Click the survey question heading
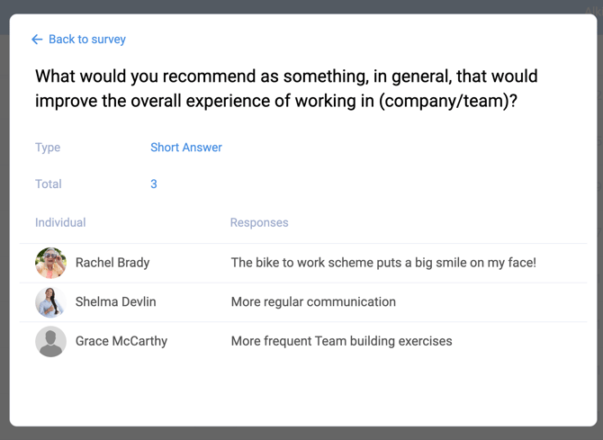 [x=286, y=89]
